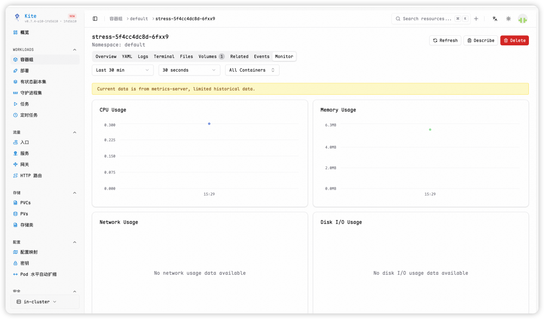Open the 30 seconds interval dropdown
This screenshot has height=319, width=544.
[x=189, y=70]
